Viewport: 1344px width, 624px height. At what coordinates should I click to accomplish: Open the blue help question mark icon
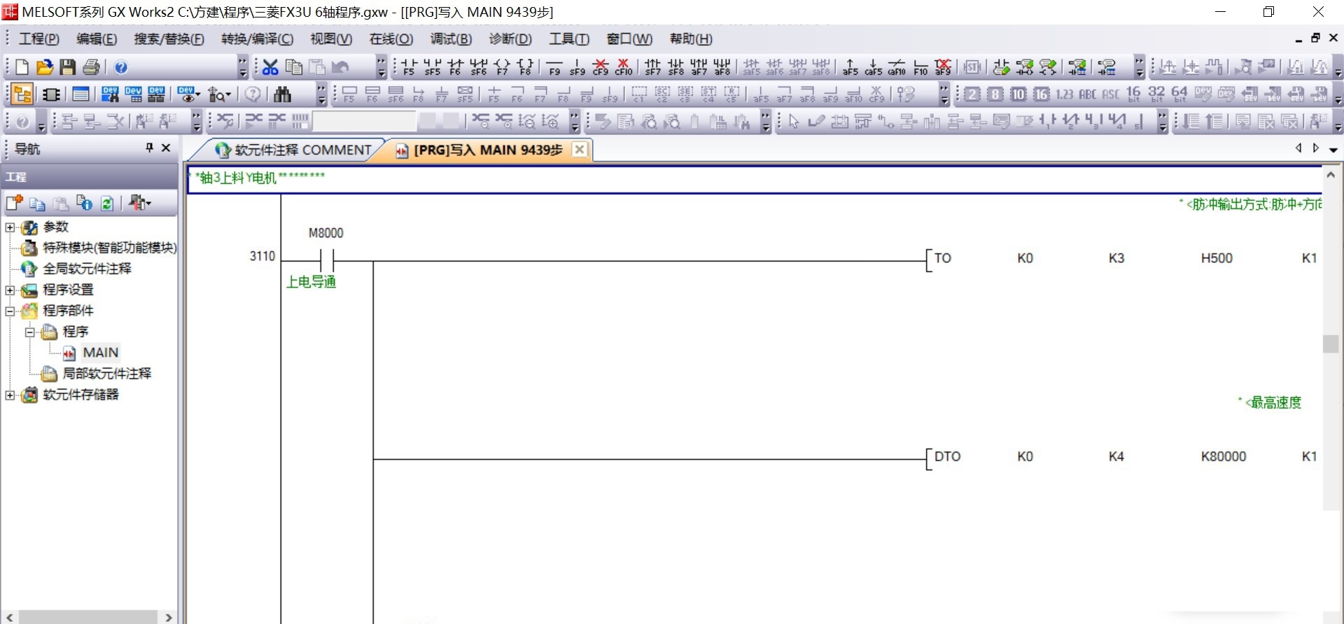point(121,67)
